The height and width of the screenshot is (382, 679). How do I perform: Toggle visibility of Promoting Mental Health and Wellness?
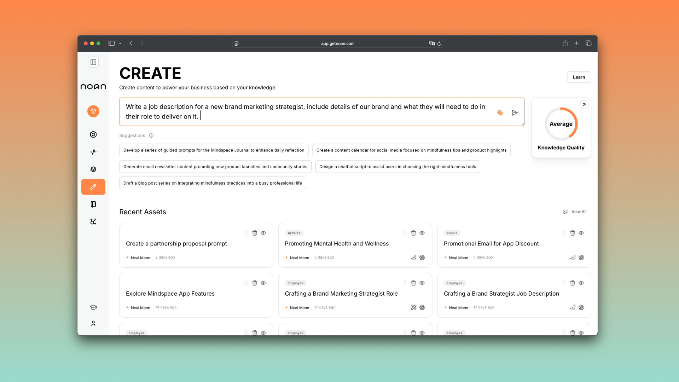click(x=422, y=233)
